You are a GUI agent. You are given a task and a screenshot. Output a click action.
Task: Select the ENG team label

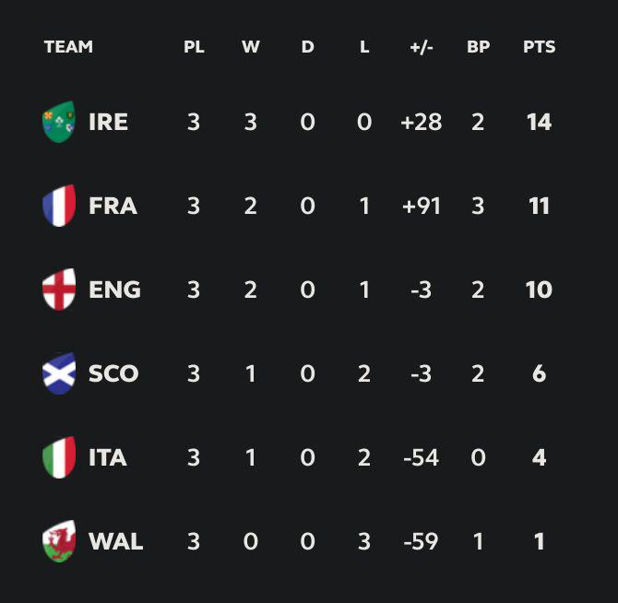coord(114,290)
